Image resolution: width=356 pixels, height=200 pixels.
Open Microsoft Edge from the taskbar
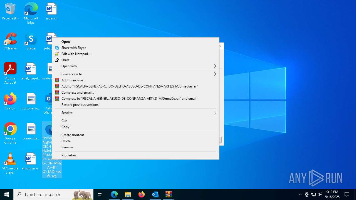coord(114,194)
